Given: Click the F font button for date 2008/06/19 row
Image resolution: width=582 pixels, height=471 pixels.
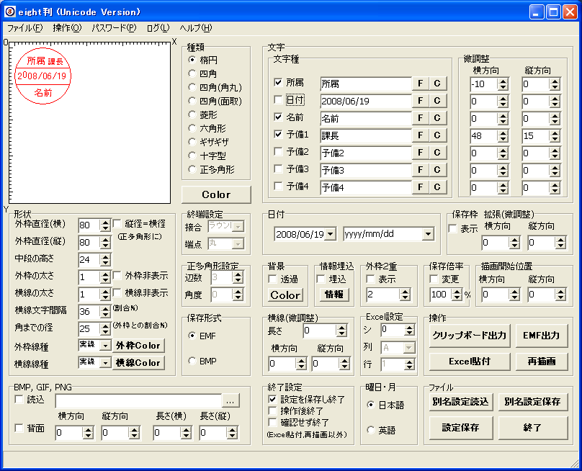Looking at the screenshot, I should (420, 101).
